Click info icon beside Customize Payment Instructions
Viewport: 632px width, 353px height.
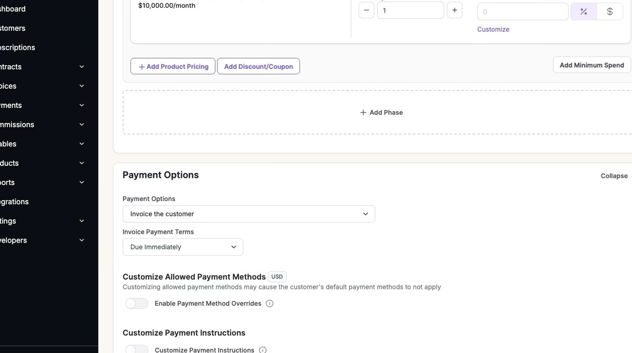(x=263, y=350)
